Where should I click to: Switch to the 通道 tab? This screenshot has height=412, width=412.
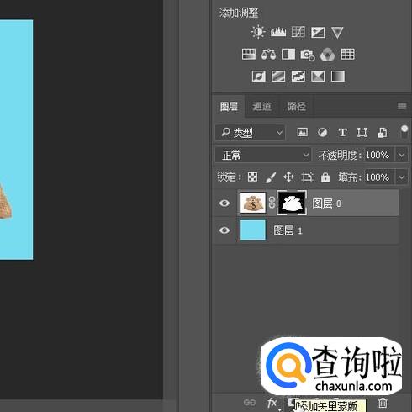click(261, 106)
